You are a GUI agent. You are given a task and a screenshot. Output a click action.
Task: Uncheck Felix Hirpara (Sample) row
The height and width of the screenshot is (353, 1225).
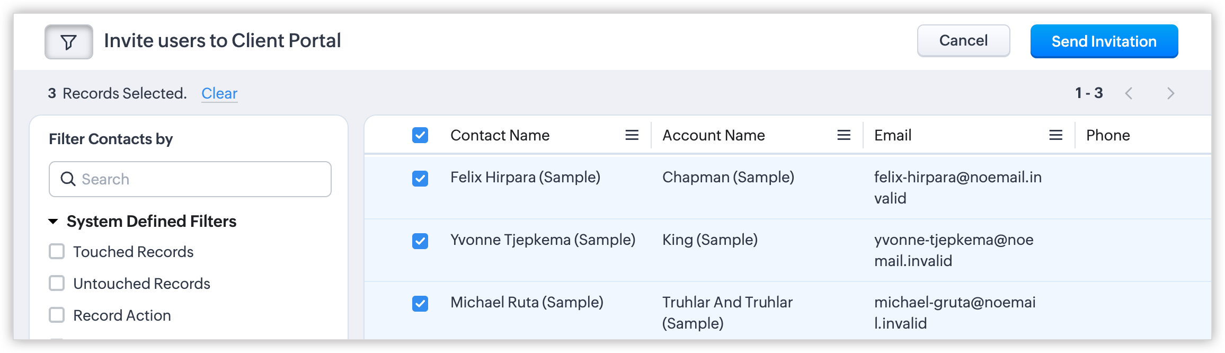(x=420, y=179)
